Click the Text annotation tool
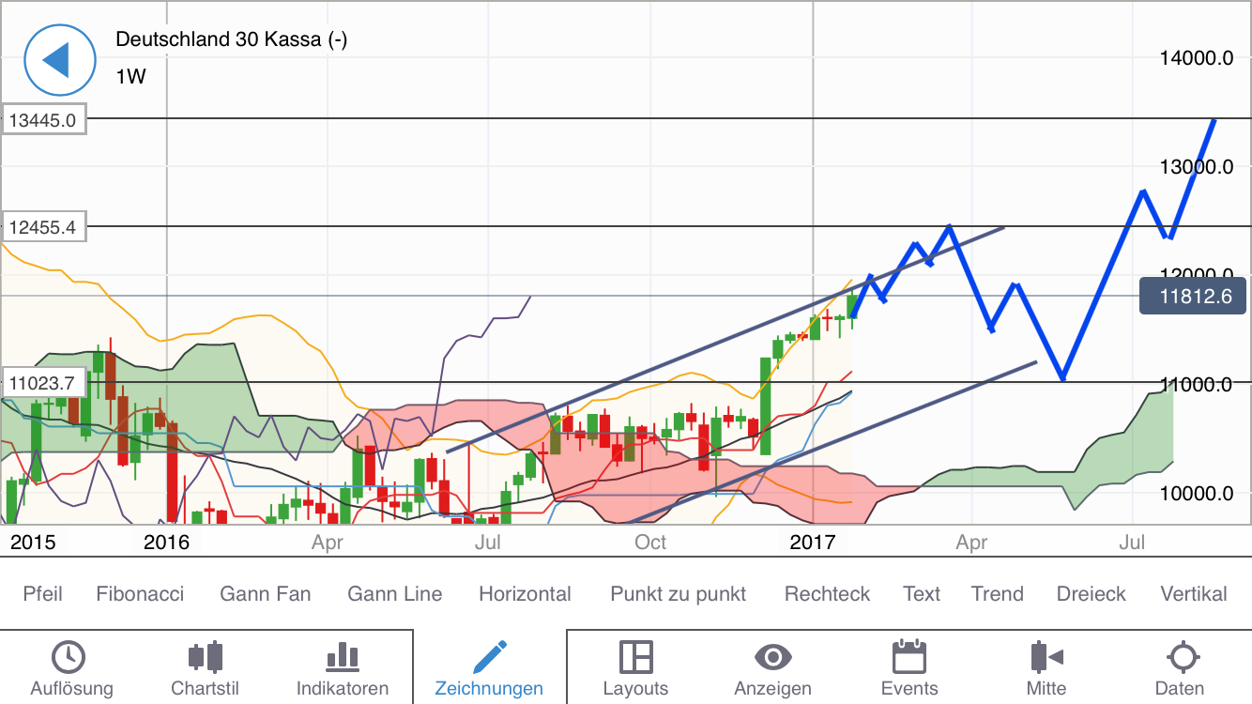 point(921,593)
